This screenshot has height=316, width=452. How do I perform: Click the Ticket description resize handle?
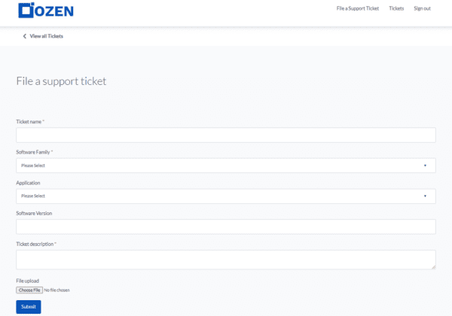click(x=432, y=266)
